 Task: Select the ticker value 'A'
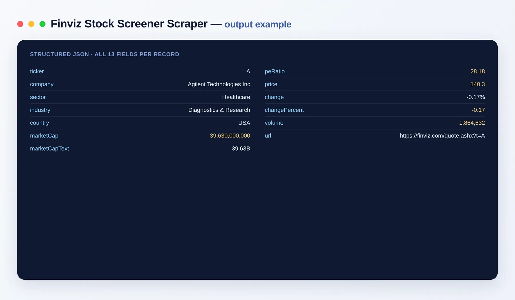[248, 71]
